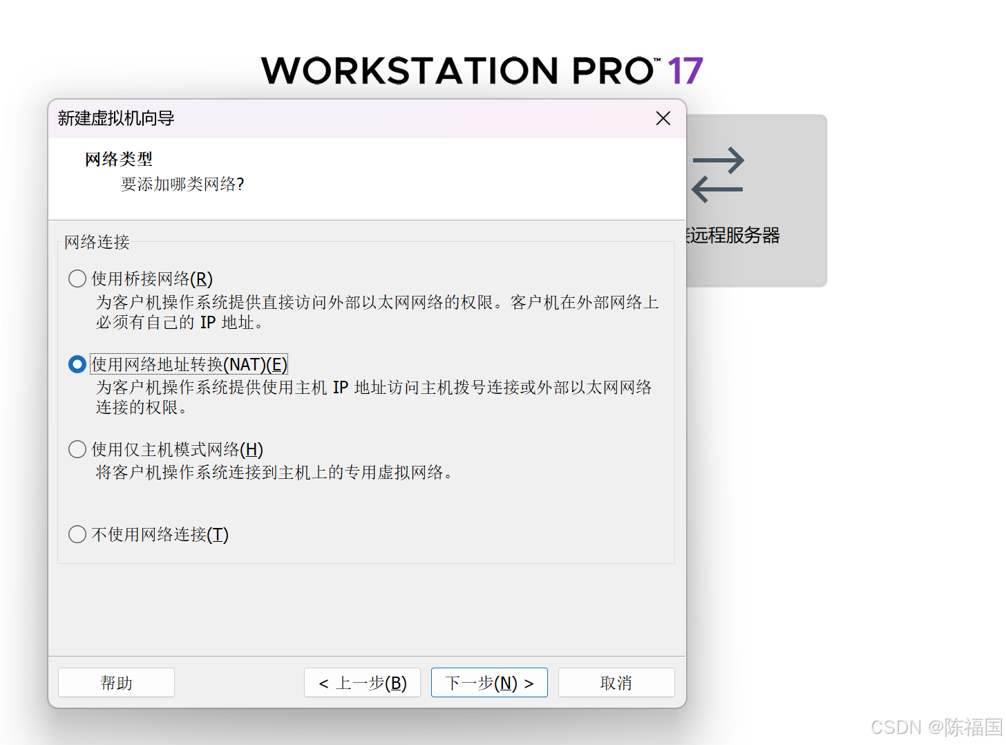Click the remote server connection arrows icon
Viewport: 1006px width, 745px height.
pyautogui.click(x=717, y=175)
